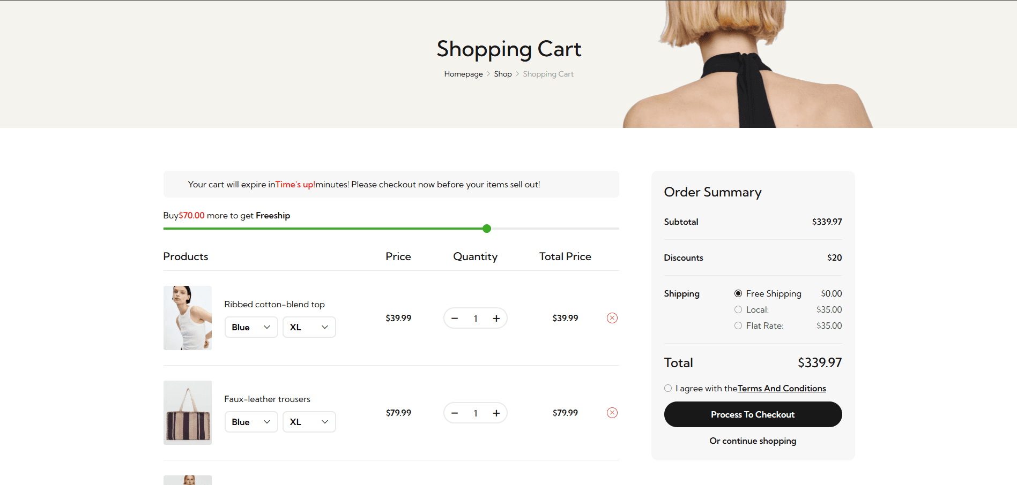Remove Ribbed cotton-blend top from cart
Viewport: 1017px width, 485px height.
tap(612, 318)
